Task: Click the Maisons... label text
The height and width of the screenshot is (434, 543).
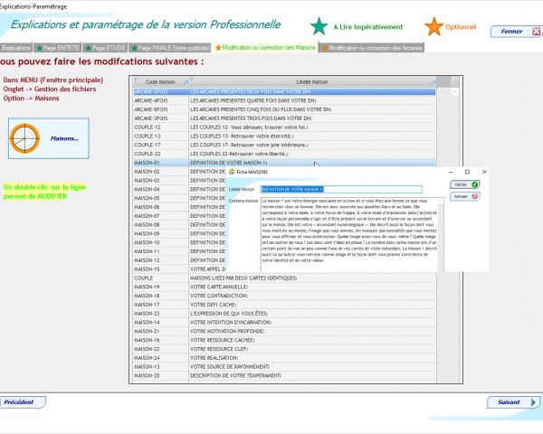Action: pyautogui.click(x=64, y=138)
